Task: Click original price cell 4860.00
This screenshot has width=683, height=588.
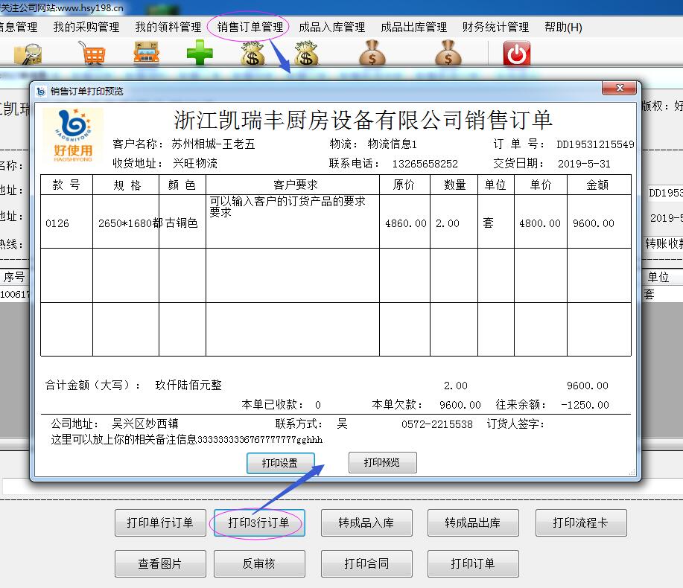Action: [x=405, y=223]
